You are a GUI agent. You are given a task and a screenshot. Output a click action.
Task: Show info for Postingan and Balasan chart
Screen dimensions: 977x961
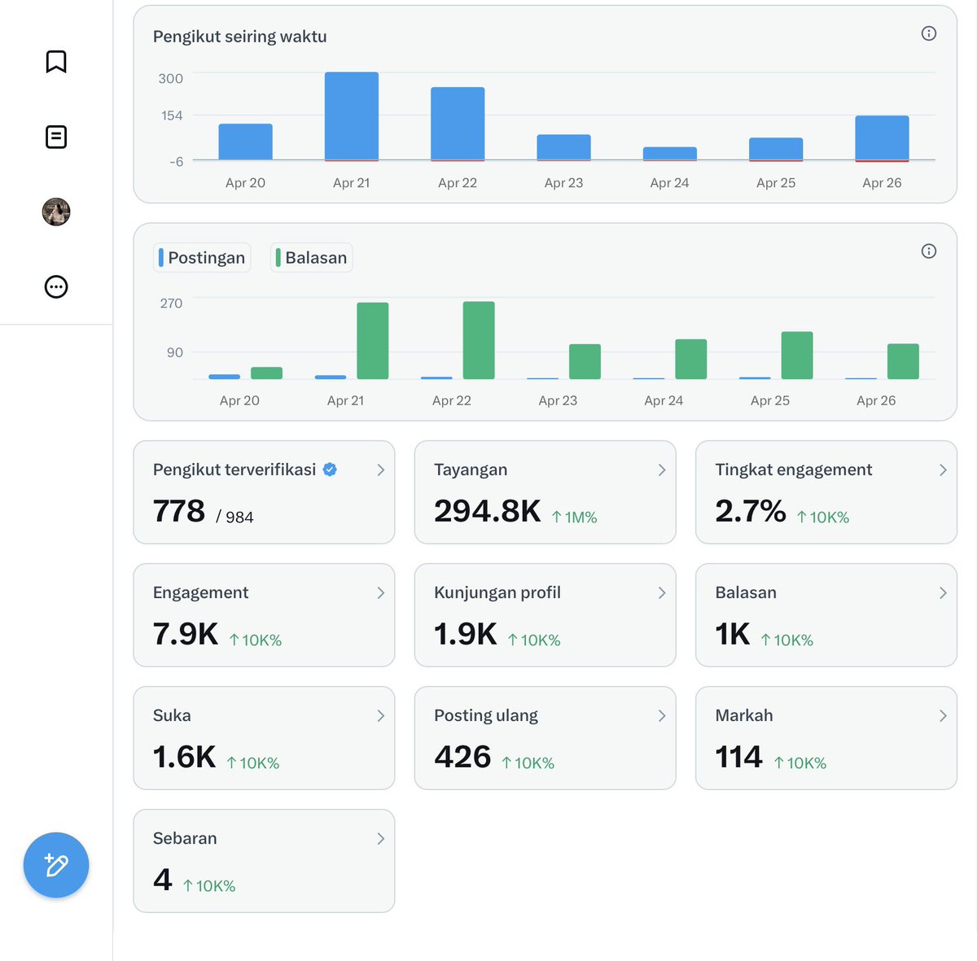928,251
